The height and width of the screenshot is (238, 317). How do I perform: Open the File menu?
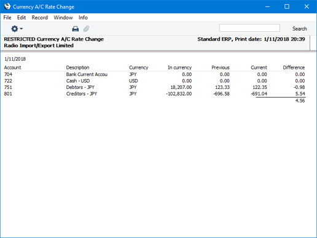(7, 18)
